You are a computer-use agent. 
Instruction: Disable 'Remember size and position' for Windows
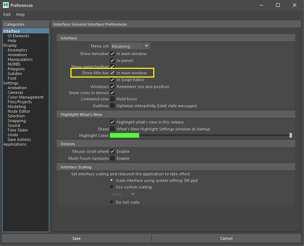pos(113,86)
